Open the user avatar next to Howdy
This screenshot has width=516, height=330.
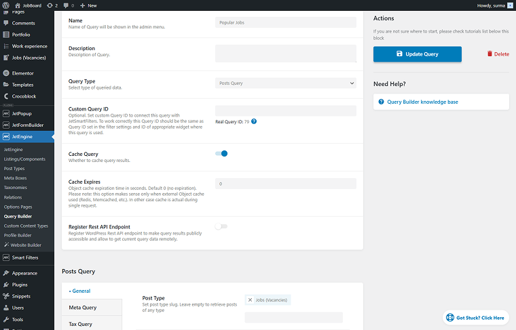click(510, 5)
